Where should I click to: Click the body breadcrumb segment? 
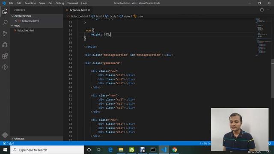(113, 16)
